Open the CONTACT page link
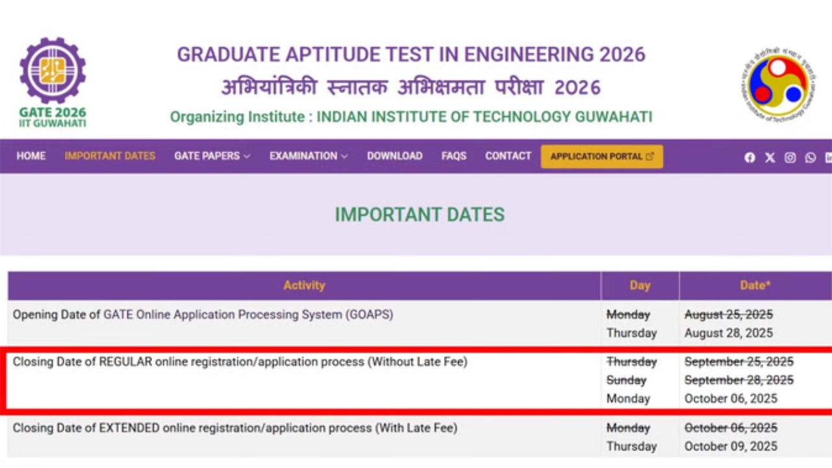 coord(508,156)
